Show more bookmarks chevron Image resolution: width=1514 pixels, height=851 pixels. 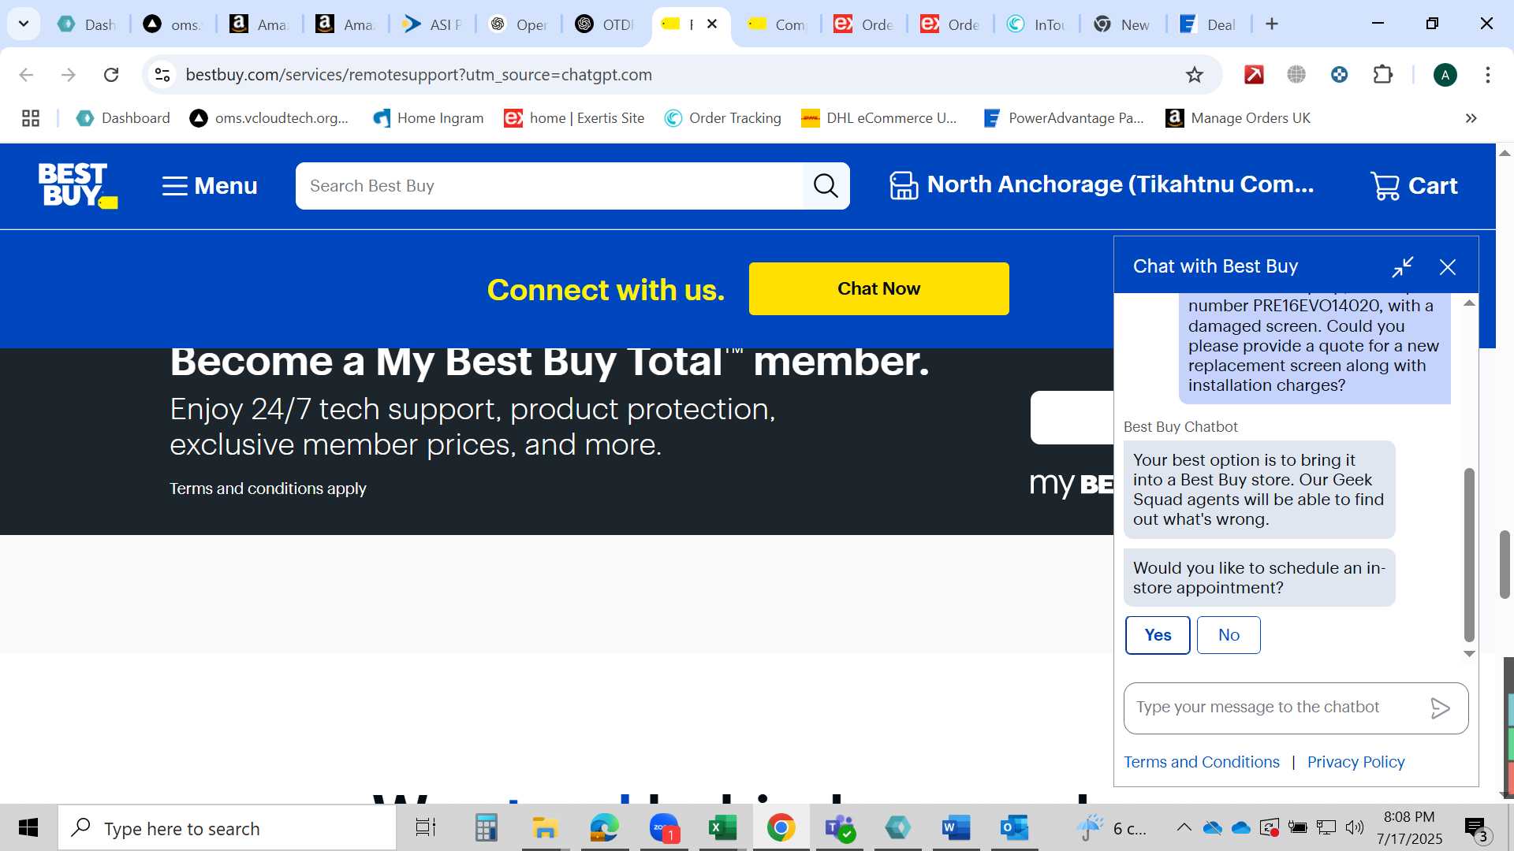tap(1471, 118)
